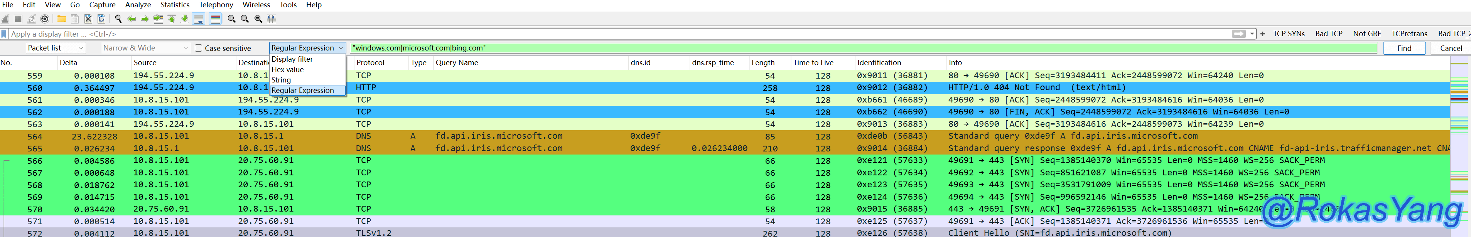Click the find packet magnifier icon

tap(118, 19)
